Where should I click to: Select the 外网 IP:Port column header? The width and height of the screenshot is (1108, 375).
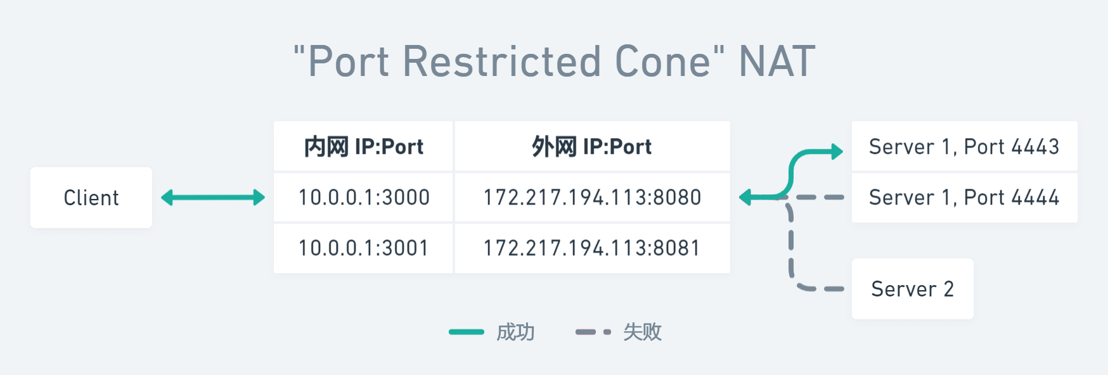[x=592, y=147]
